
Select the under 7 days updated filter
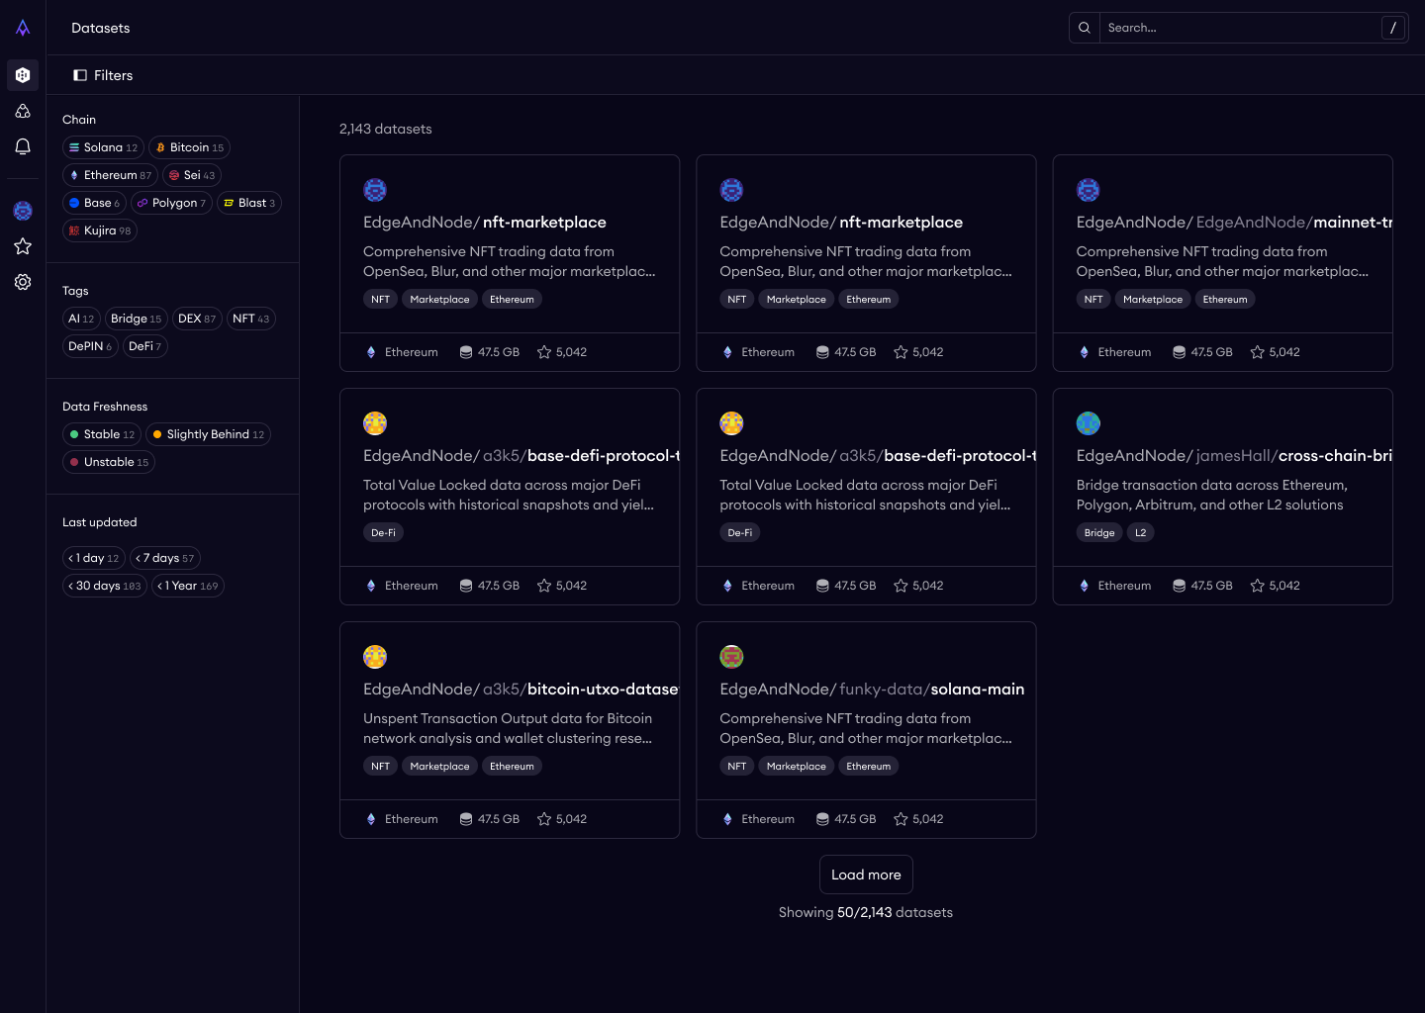point(164,558)
